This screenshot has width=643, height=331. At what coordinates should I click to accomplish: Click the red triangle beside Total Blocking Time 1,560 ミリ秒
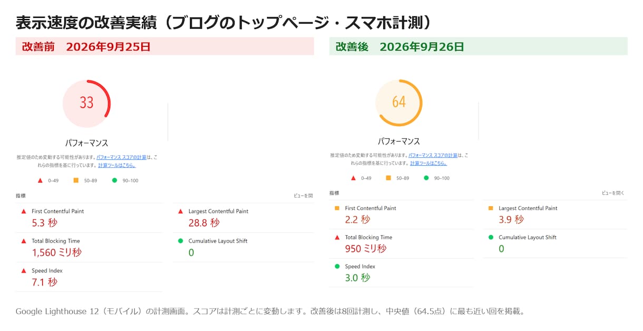23,241
